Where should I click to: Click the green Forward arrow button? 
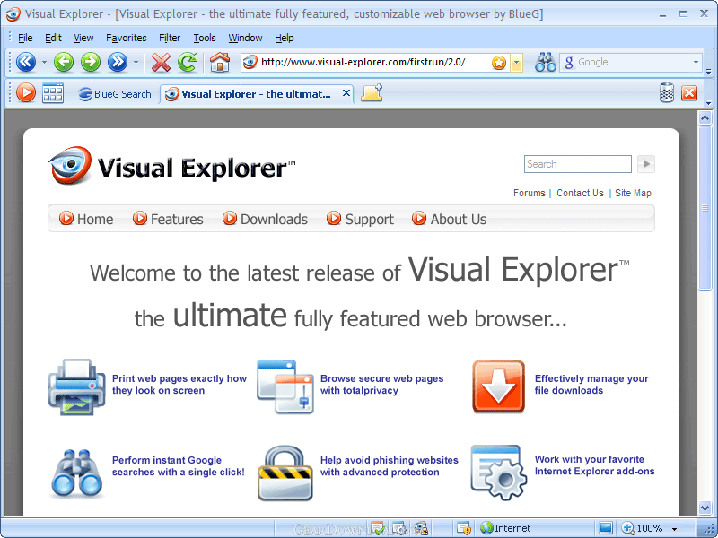tap(91, 62)
